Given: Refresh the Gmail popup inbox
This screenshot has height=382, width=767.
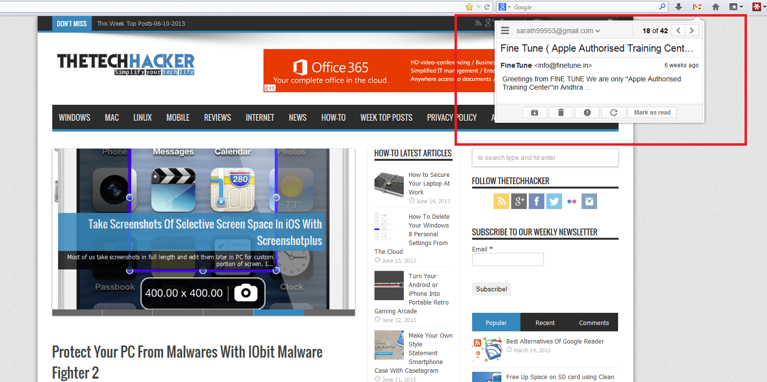Looking at the screenshot, I should click(614, 113).
